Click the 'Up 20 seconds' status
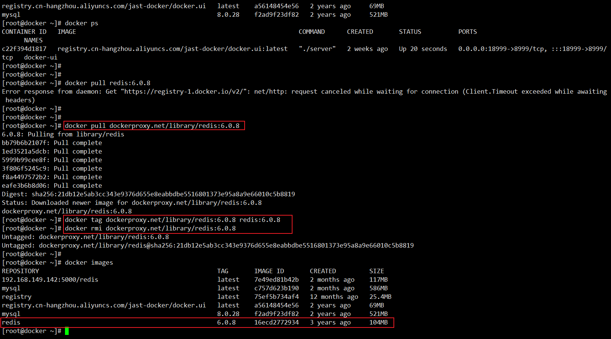 point(423,49)
